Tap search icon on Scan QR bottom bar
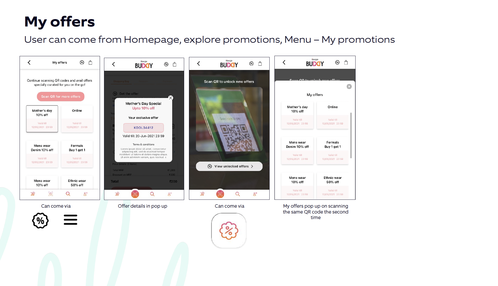The image size is (498, 286). point(238,194)
